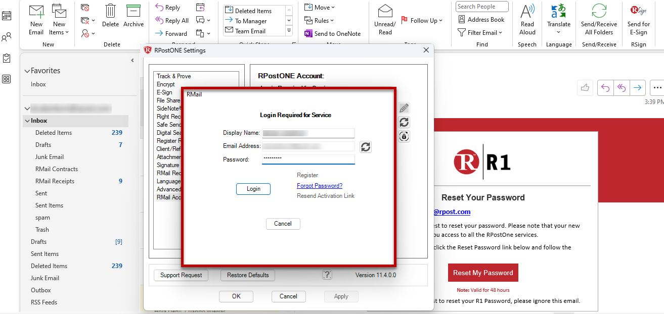The width and height of the screenshot is (664, 314).
Task: Select the Encrypt settings category
Action: pos(166,84)
